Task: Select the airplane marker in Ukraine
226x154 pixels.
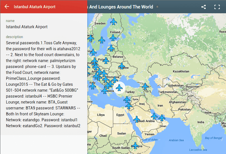Action: 122,66
